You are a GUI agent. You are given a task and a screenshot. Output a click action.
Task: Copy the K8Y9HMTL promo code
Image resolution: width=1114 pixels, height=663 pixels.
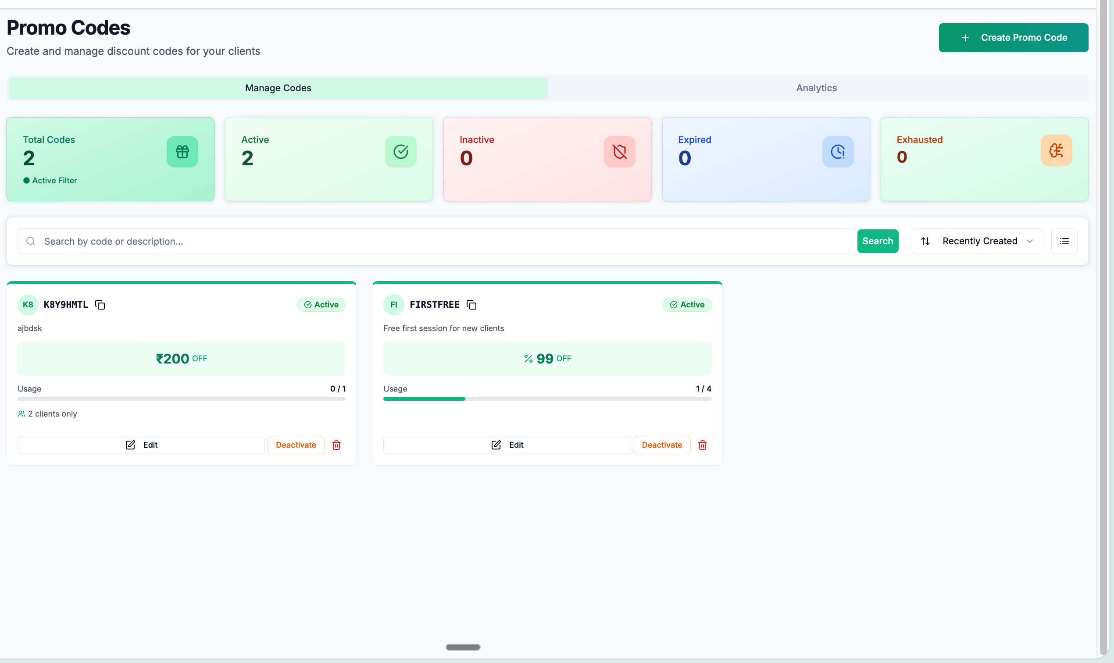point(100,305)
